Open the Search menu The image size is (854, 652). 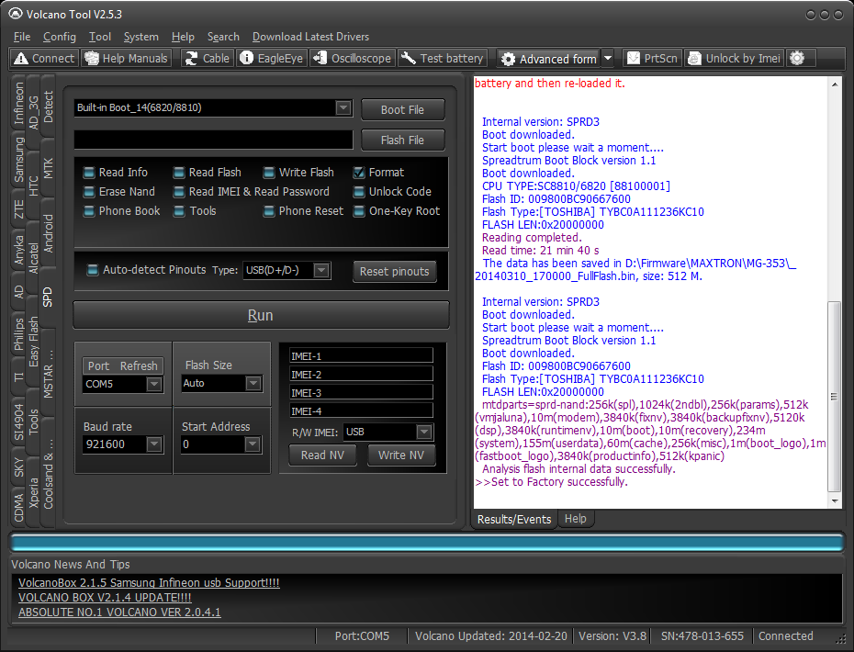coord(223,37)
